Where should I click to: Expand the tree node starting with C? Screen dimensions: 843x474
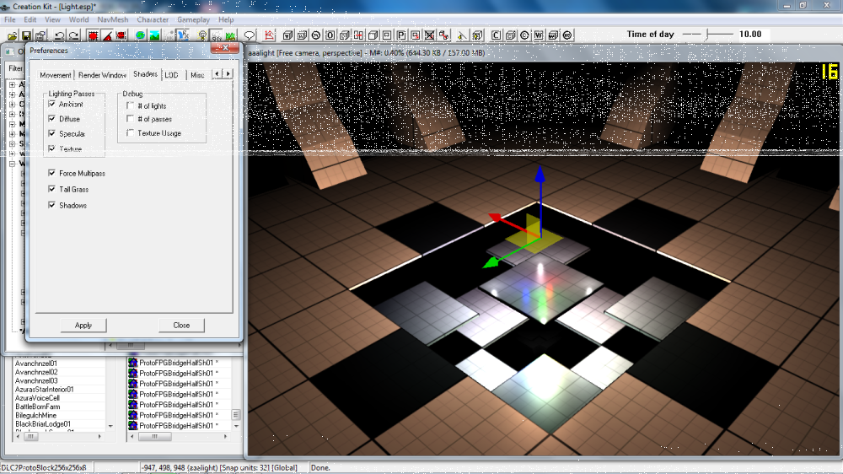12,104
